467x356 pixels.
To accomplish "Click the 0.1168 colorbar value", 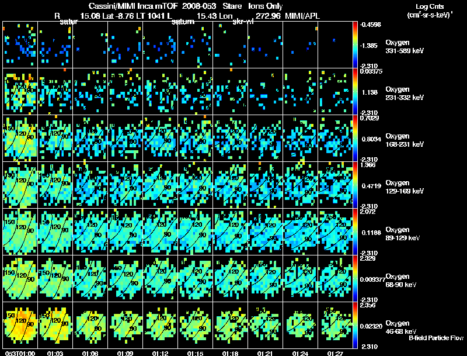I will [x=371, y=233].
